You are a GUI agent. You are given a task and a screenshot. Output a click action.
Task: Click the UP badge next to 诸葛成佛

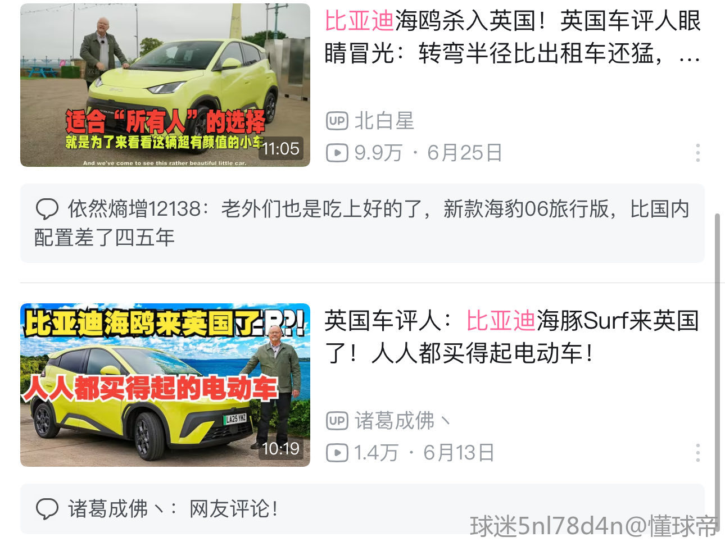pos(337,421)
